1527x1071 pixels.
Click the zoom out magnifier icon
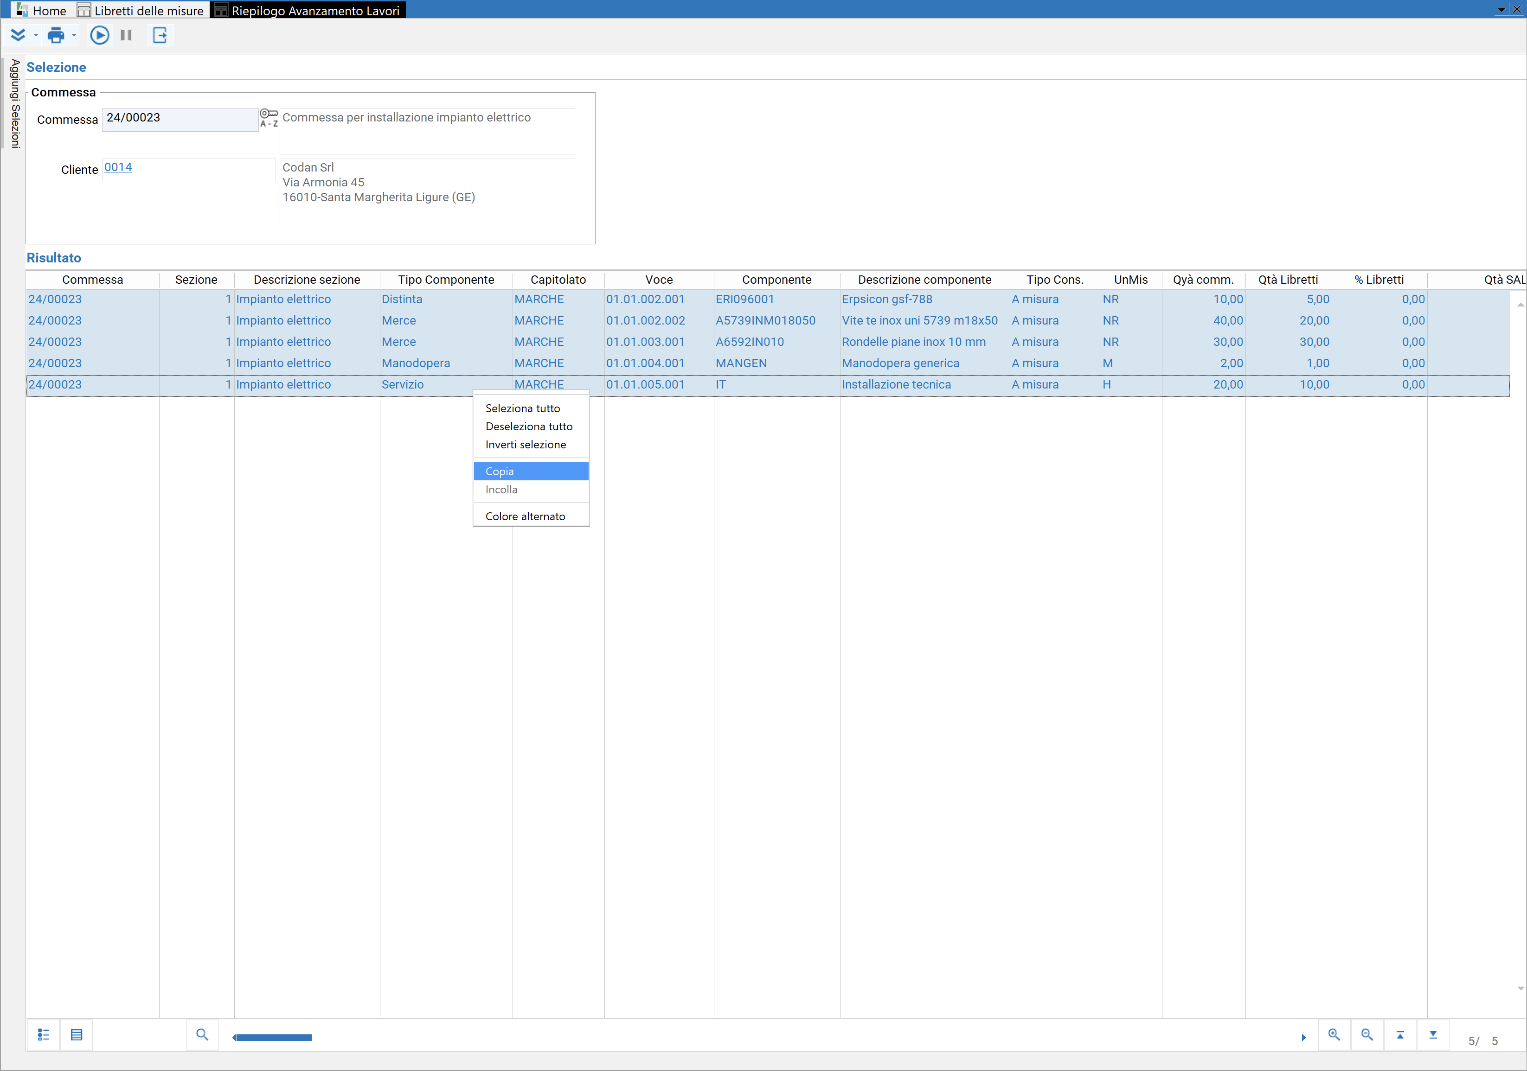tap(1367, 1035)
